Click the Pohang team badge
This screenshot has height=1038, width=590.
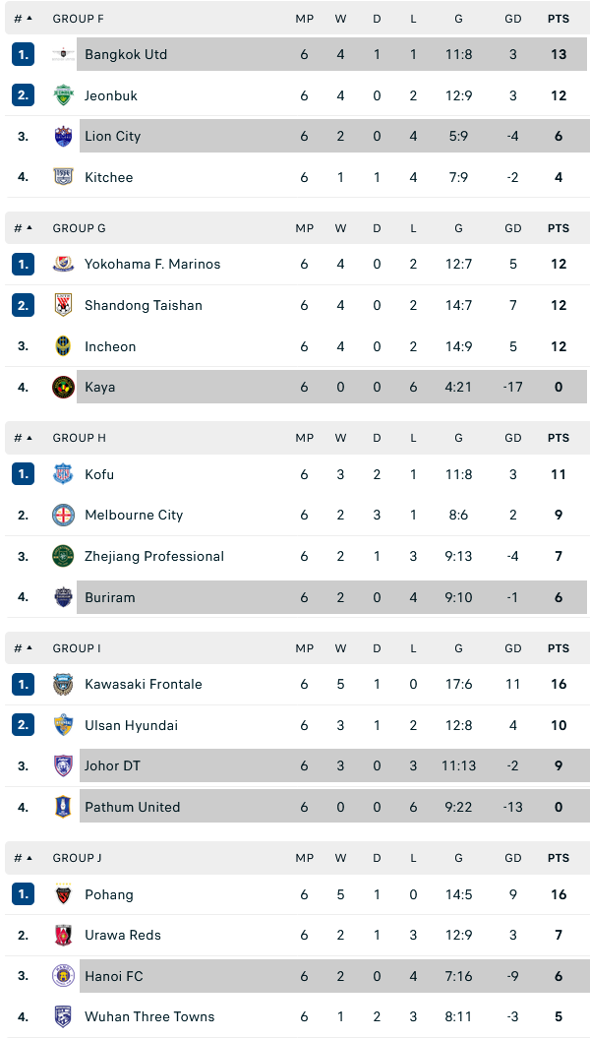coord(63,894)
